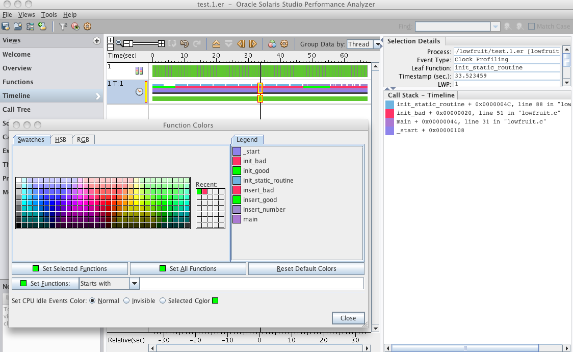573x352 pixels.
Task: Click the timeline magnifier zoom icon
Action: tap(119, 43)
